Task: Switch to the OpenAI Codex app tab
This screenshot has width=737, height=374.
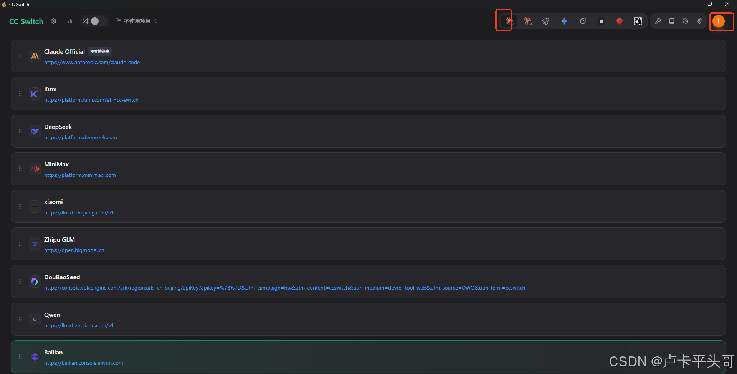Action: (x=546, y=21)
